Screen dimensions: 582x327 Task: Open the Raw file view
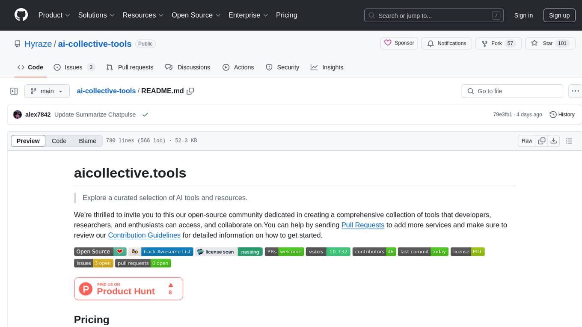point(527,141)
